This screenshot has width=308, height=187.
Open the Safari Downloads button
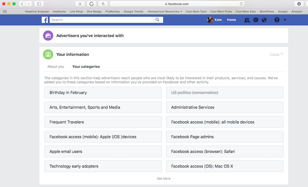point(299,4)
